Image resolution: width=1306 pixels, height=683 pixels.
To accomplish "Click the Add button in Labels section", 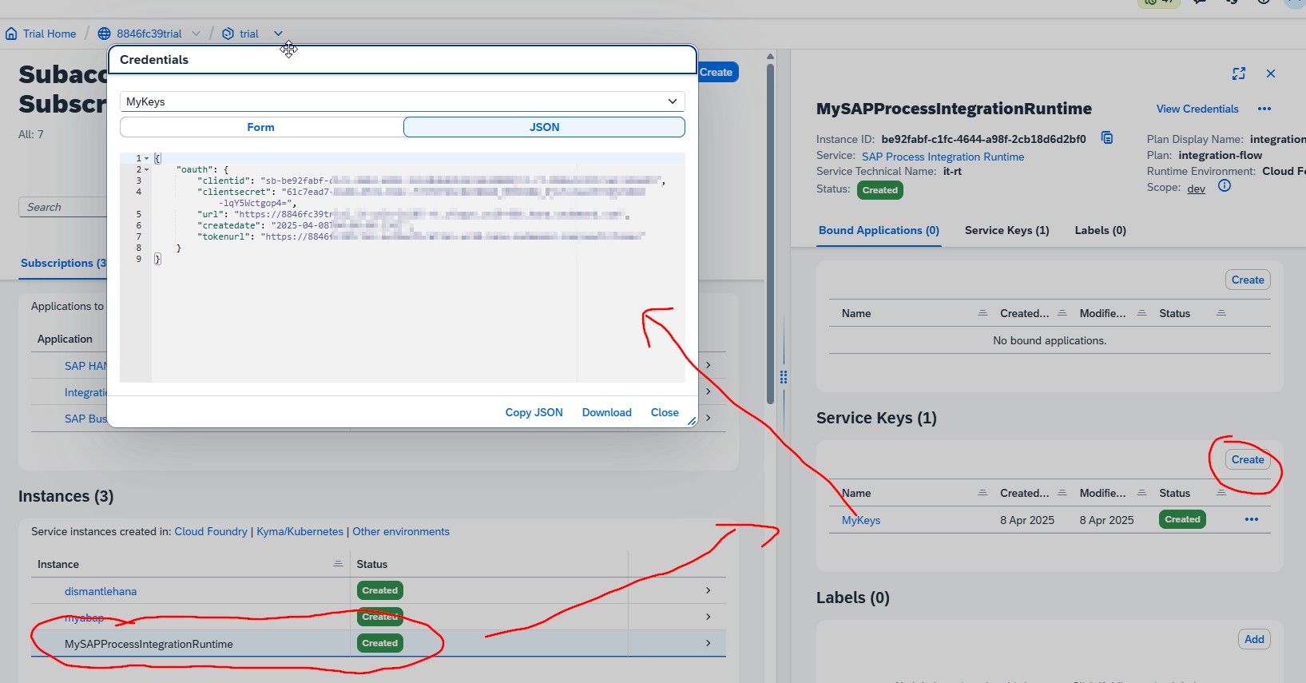I will pos(1254,639).
